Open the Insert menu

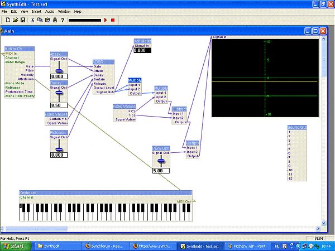[36, 12]
